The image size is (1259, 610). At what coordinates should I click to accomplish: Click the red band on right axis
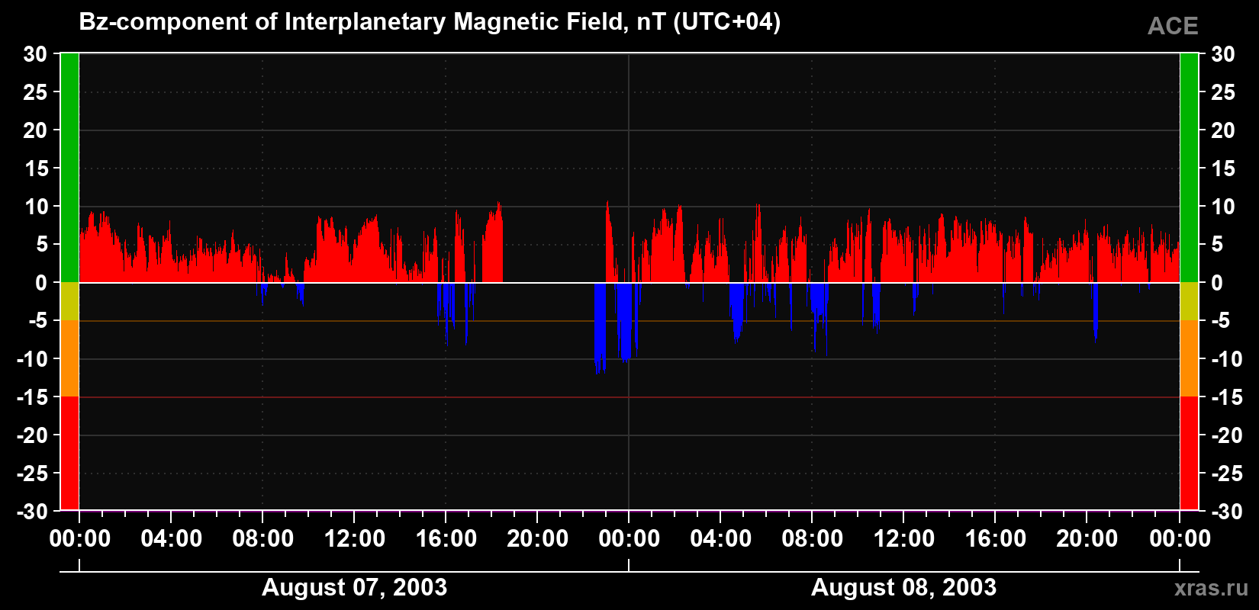1189,453
